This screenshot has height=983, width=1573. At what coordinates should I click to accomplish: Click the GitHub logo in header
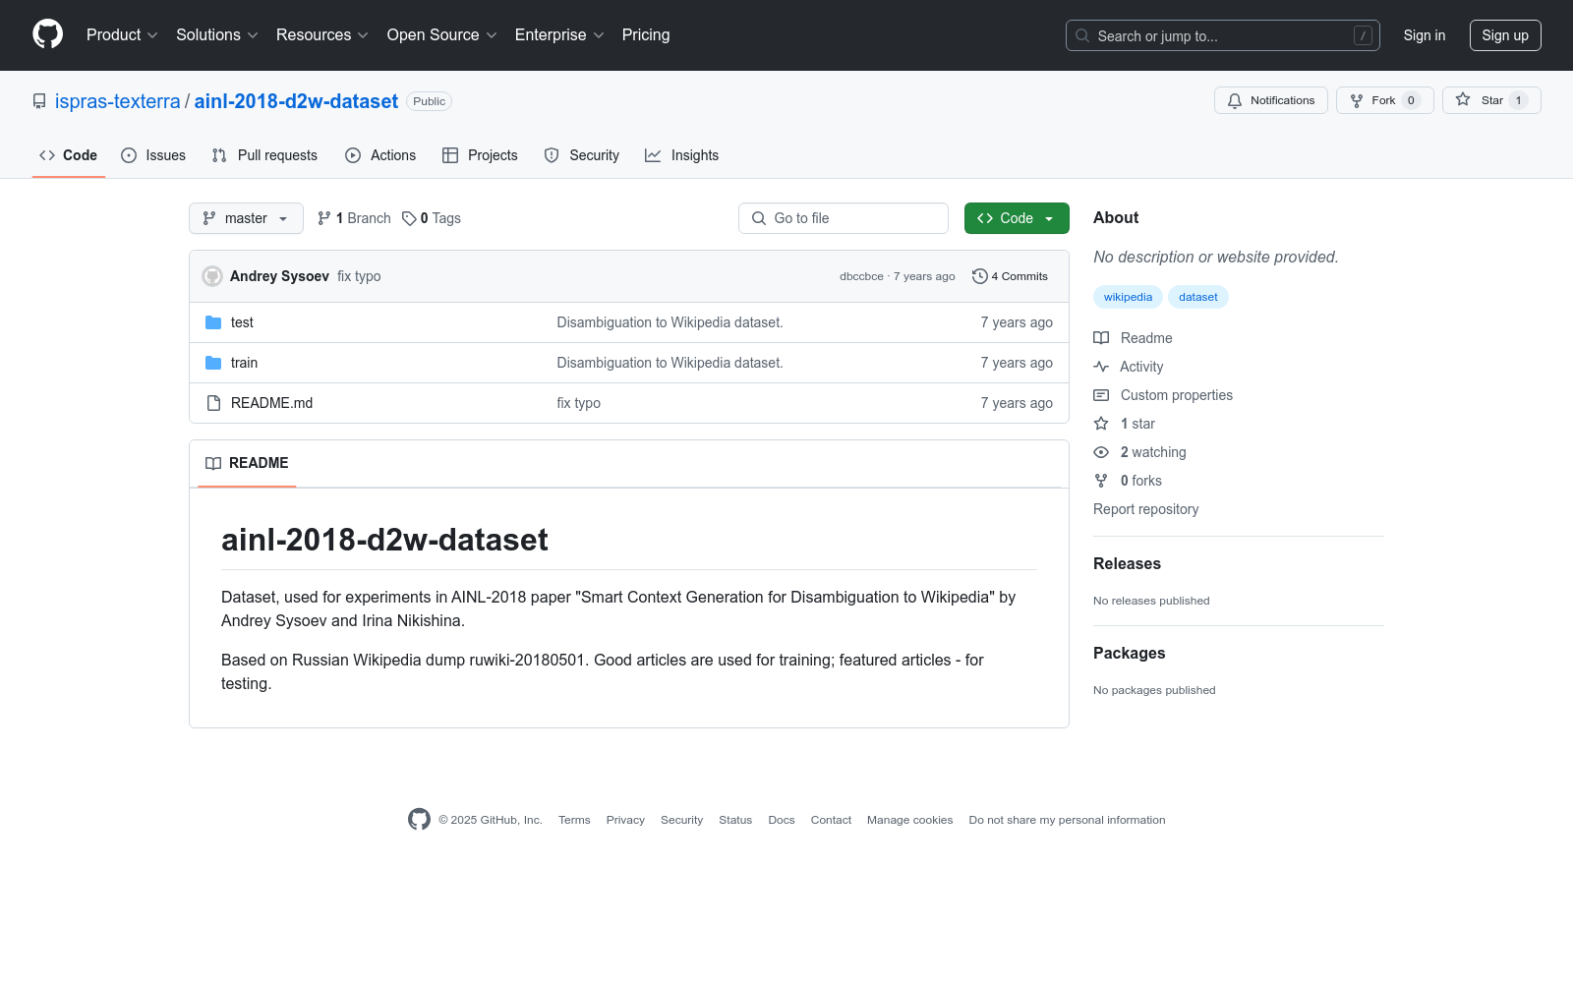47,34
